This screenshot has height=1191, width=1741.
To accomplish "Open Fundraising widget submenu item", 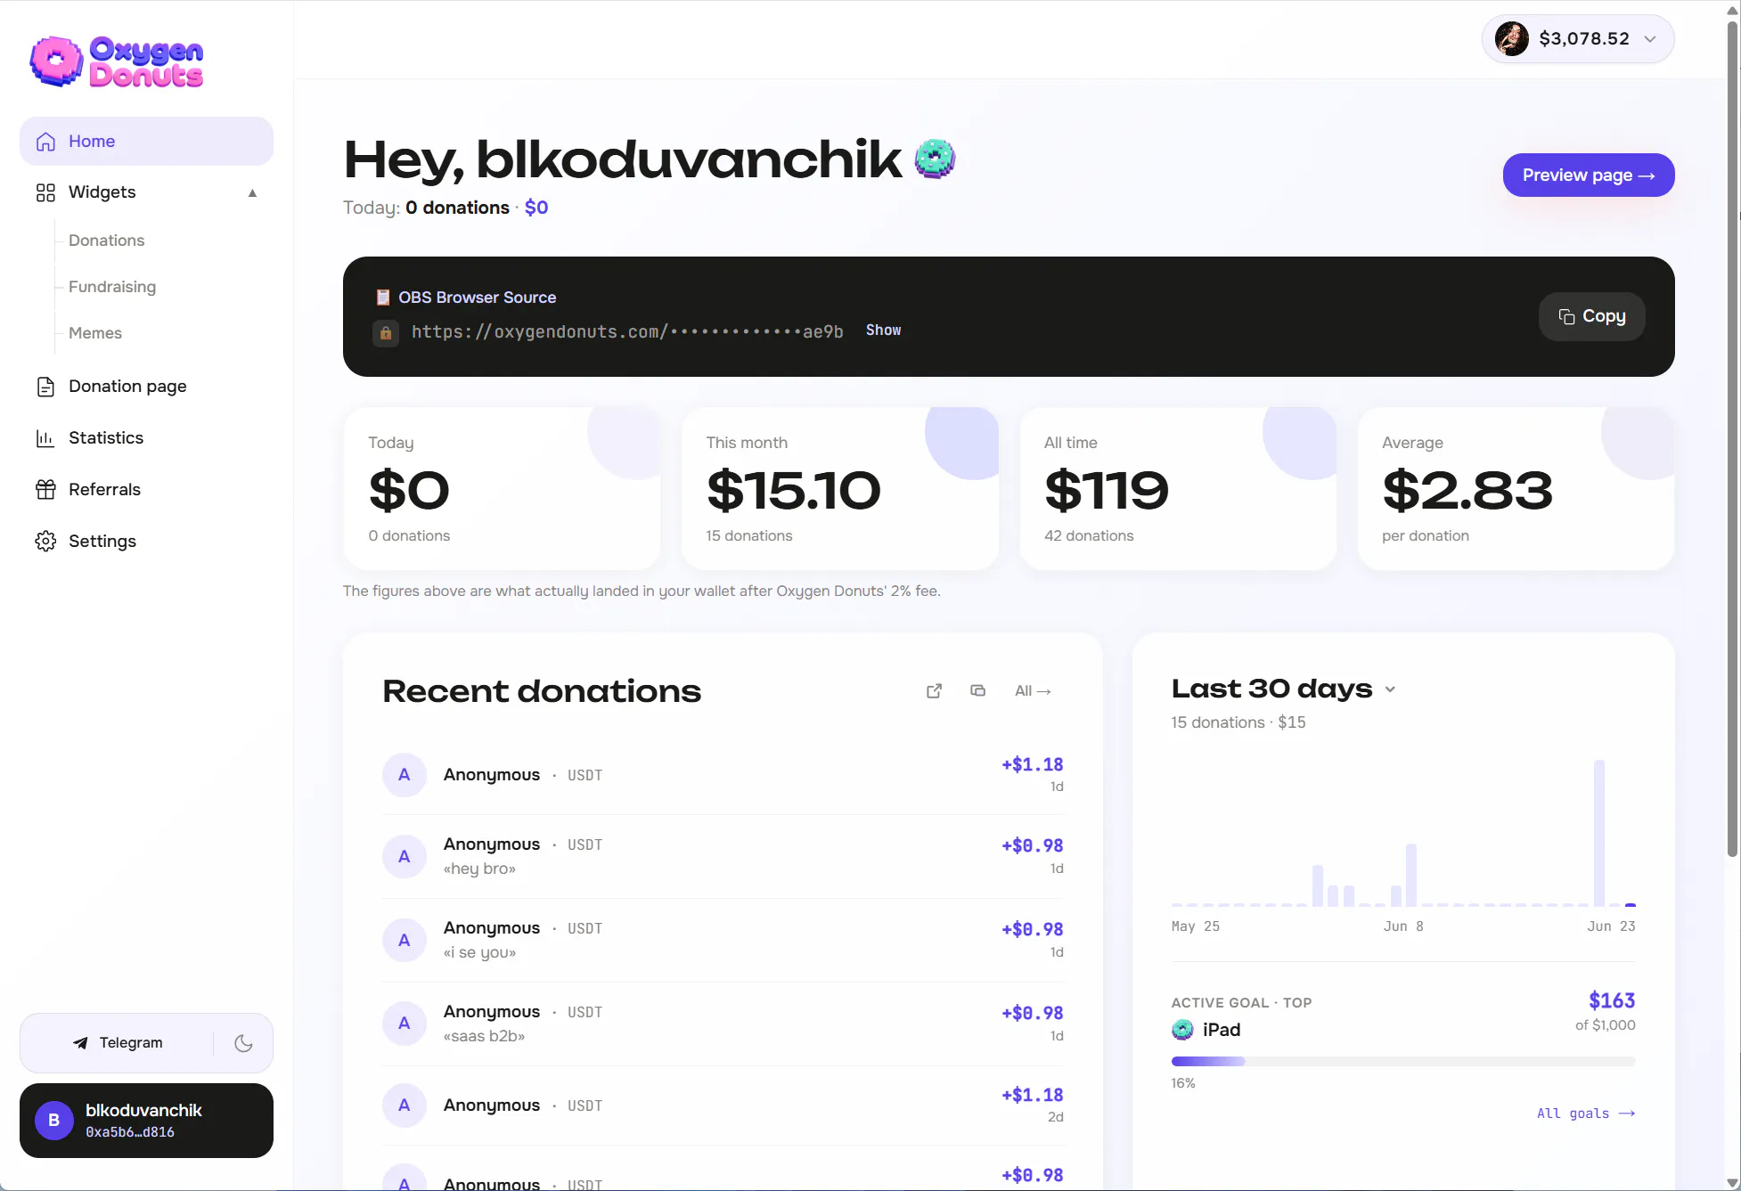I will click(x=112, y=287).
